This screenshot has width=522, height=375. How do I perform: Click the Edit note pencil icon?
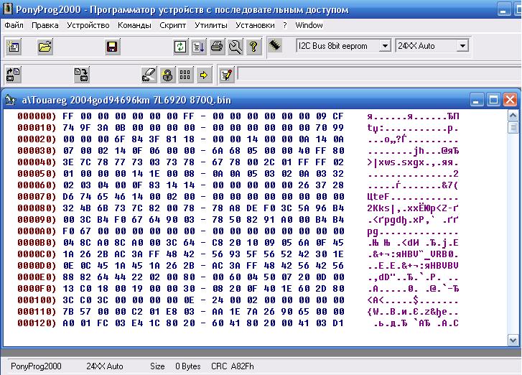[226, 75]
